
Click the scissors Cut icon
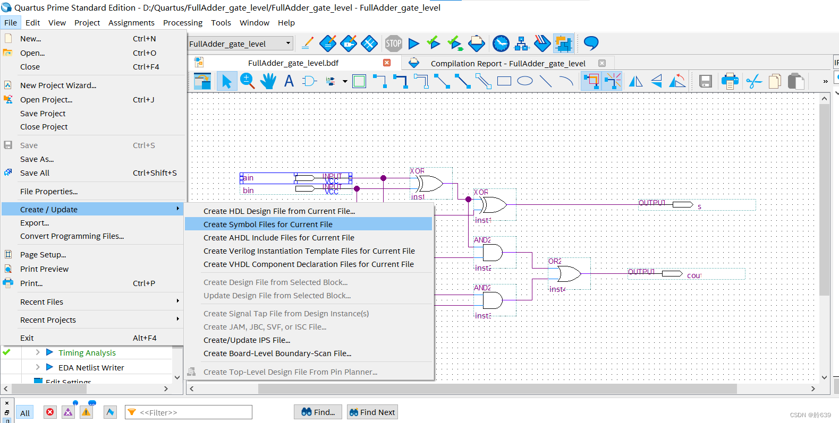click(x=753, y=81)
